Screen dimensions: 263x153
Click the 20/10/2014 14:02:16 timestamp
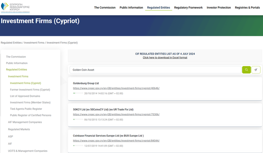[104, 93]
